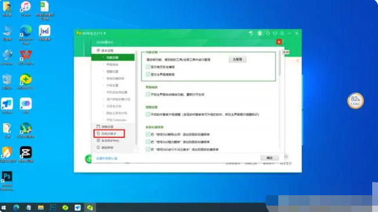
Task: Open the hamburger menu in 360 title bar
Action: 282,33
